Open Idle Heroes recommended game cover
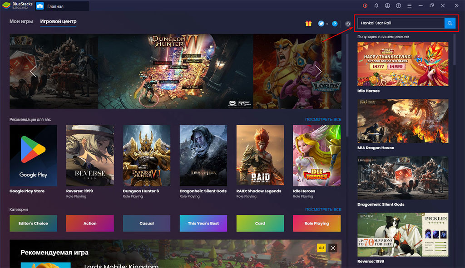Screen dimensions: 465x268 pyautogui.click(x=317, y=156)
